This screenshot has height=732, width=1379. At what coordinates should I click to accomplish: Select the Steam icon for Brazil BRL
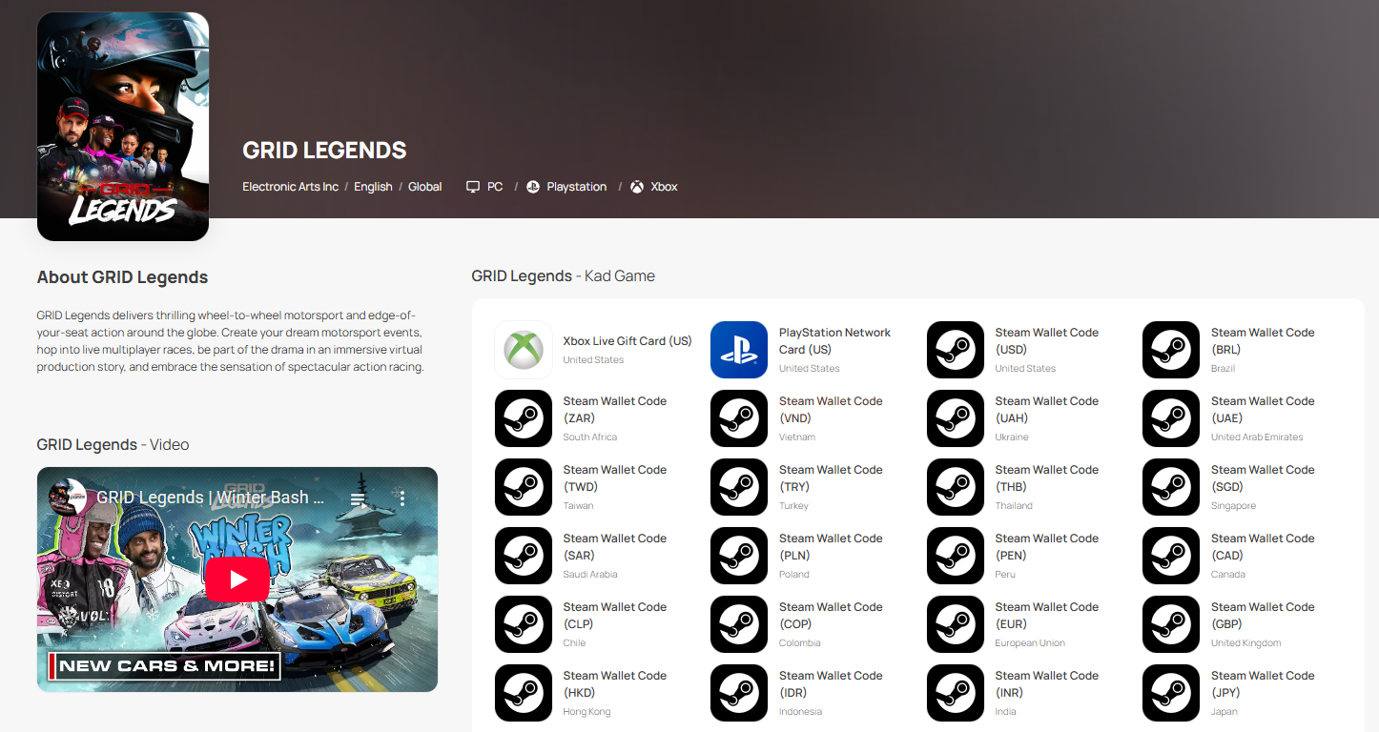pos(1171,350)
